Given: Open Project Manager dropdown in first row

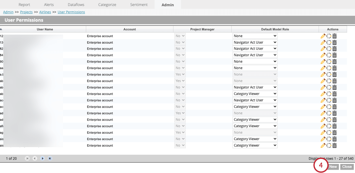Looking at the screenshot, I should [x=180, y=36].
